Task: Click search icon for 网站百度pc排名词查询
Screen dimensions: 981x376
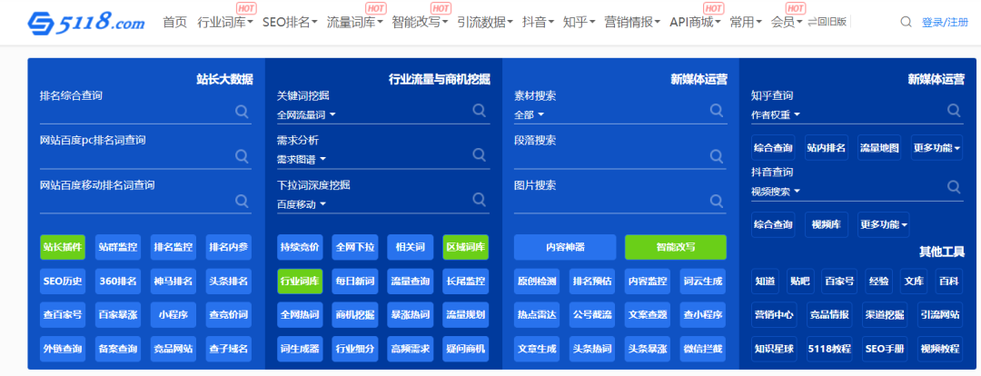Action: (x=242, y=156)
